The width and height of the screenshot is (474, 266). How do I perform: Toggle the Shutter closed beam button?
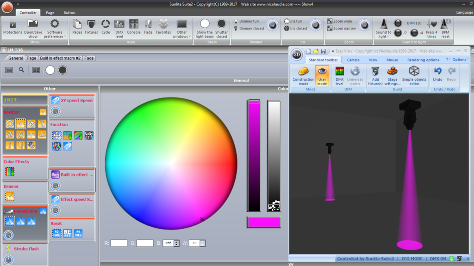[x=221, y=28]
